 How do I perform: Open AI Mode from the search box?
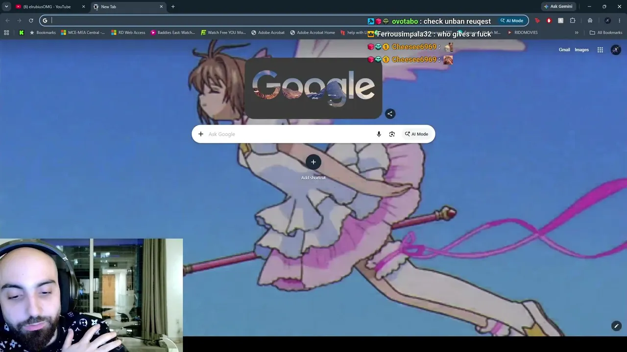point(416,134)
